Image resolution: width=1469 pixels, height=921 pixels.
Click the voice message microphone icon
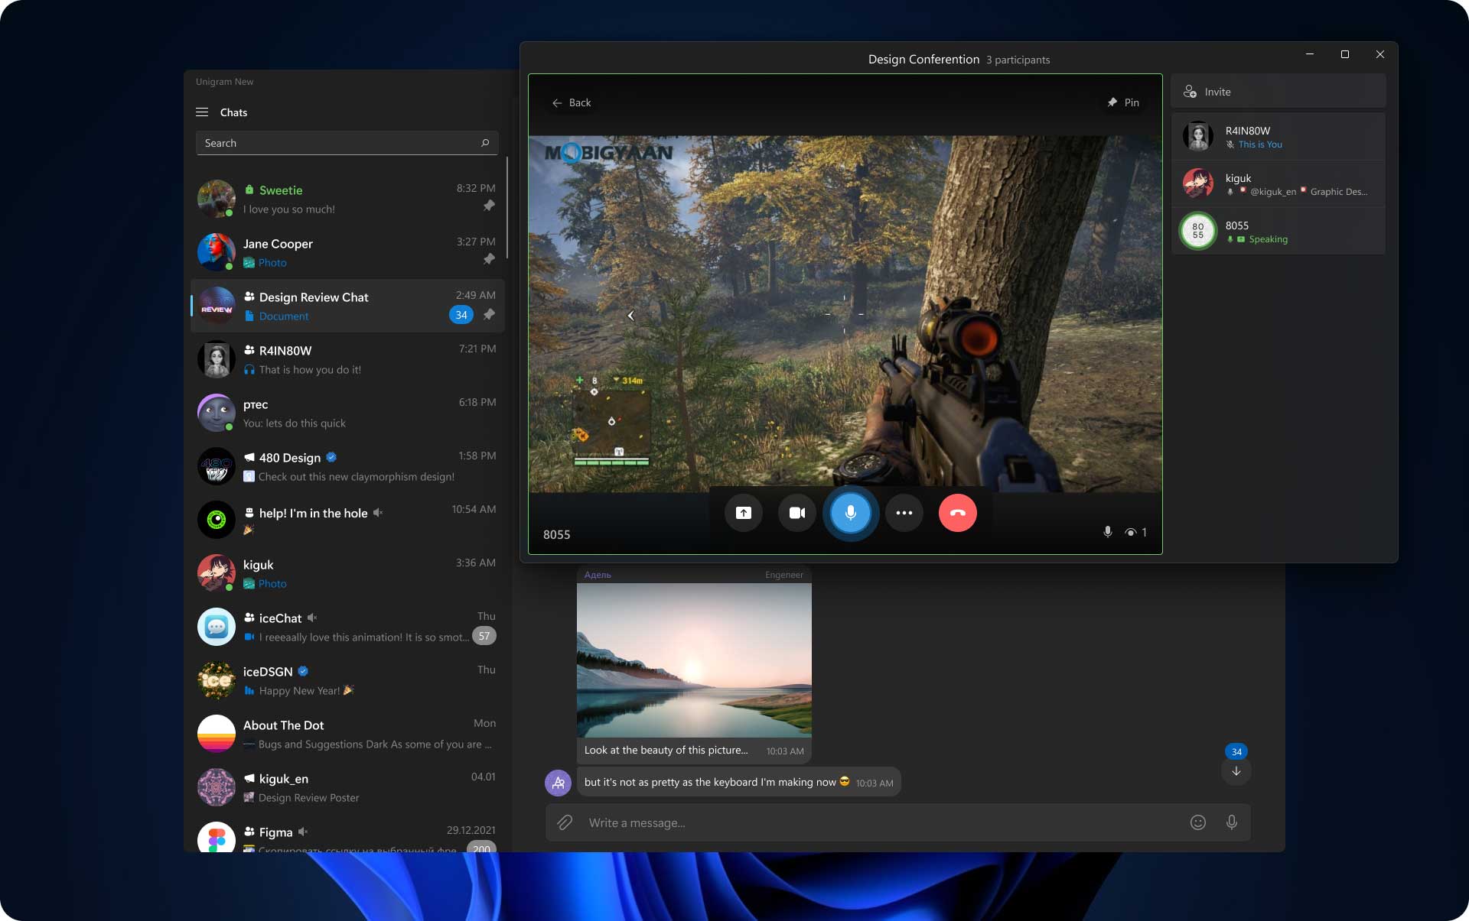[1232, 822]
